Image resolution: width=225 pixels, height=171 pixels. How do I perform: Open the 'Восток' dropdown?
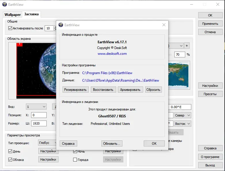point(183,124)
